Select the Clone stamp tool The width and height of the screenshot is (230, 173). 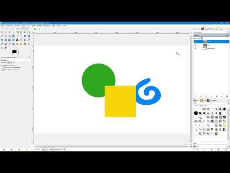[17, 44]
